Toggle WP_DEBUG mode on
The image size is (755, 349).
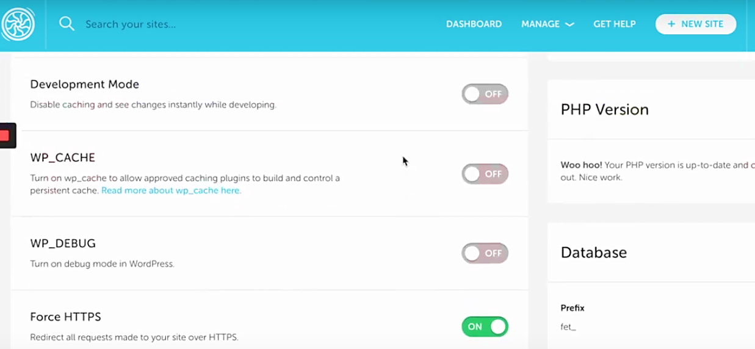tap(485, 253)
